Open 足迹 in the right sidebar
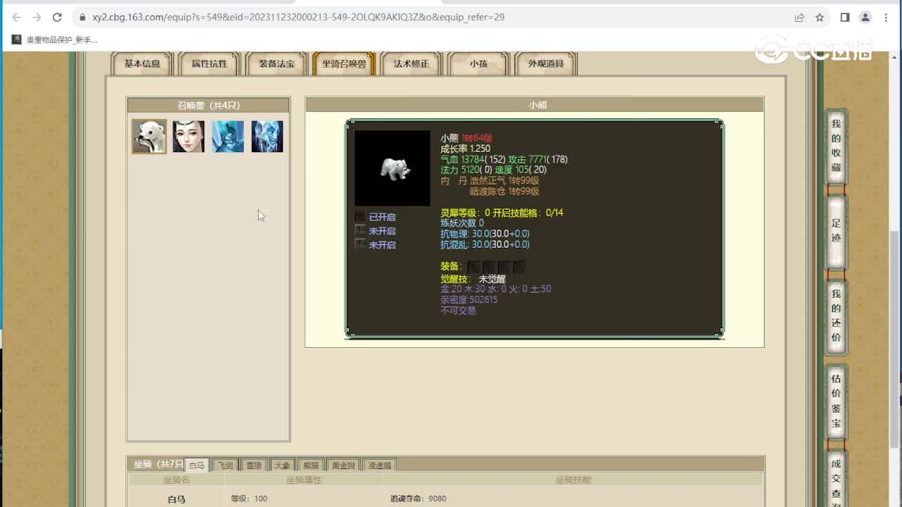Image resolution: width=902 pixels, height=507 pixels. tap(836, 231)
